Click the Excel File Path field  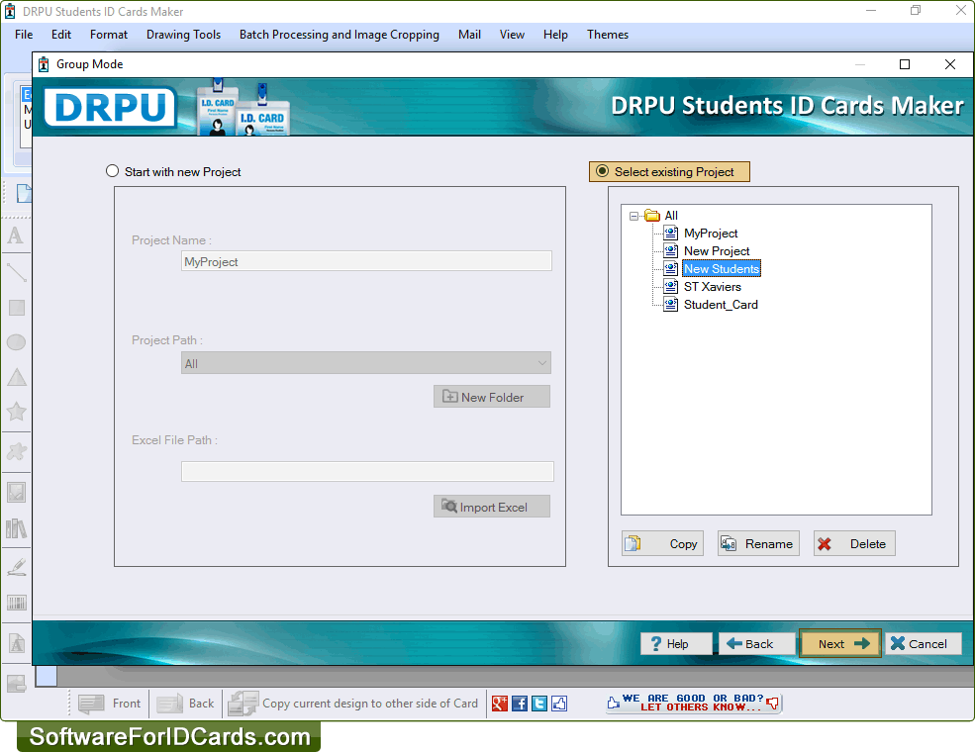click(367, 471)
